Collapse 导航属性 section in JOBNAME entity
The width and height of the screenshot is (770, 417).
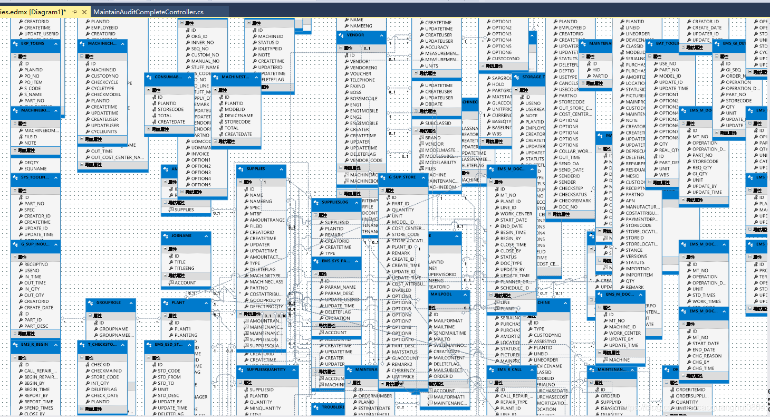pyautogui.click(x=164, y=276)
